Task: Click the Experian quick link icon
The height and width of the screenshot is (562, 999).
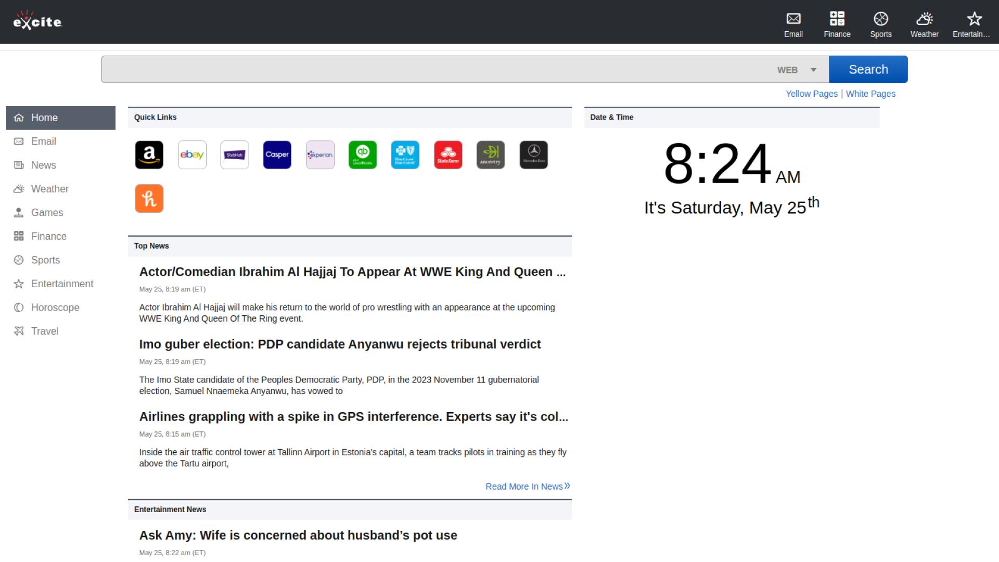Action: pos(320,155)
